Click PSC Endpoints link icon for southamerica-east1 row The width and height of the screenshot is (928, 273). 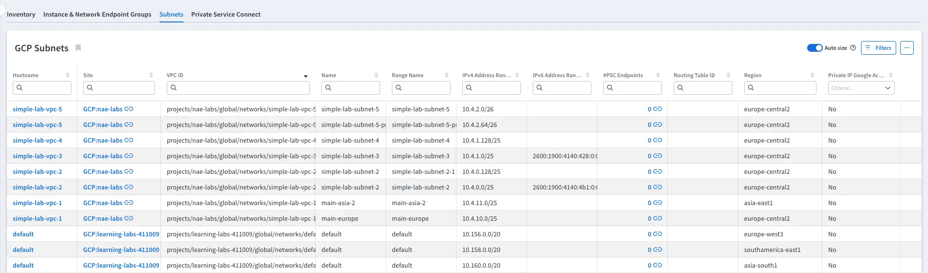[657, 250]
